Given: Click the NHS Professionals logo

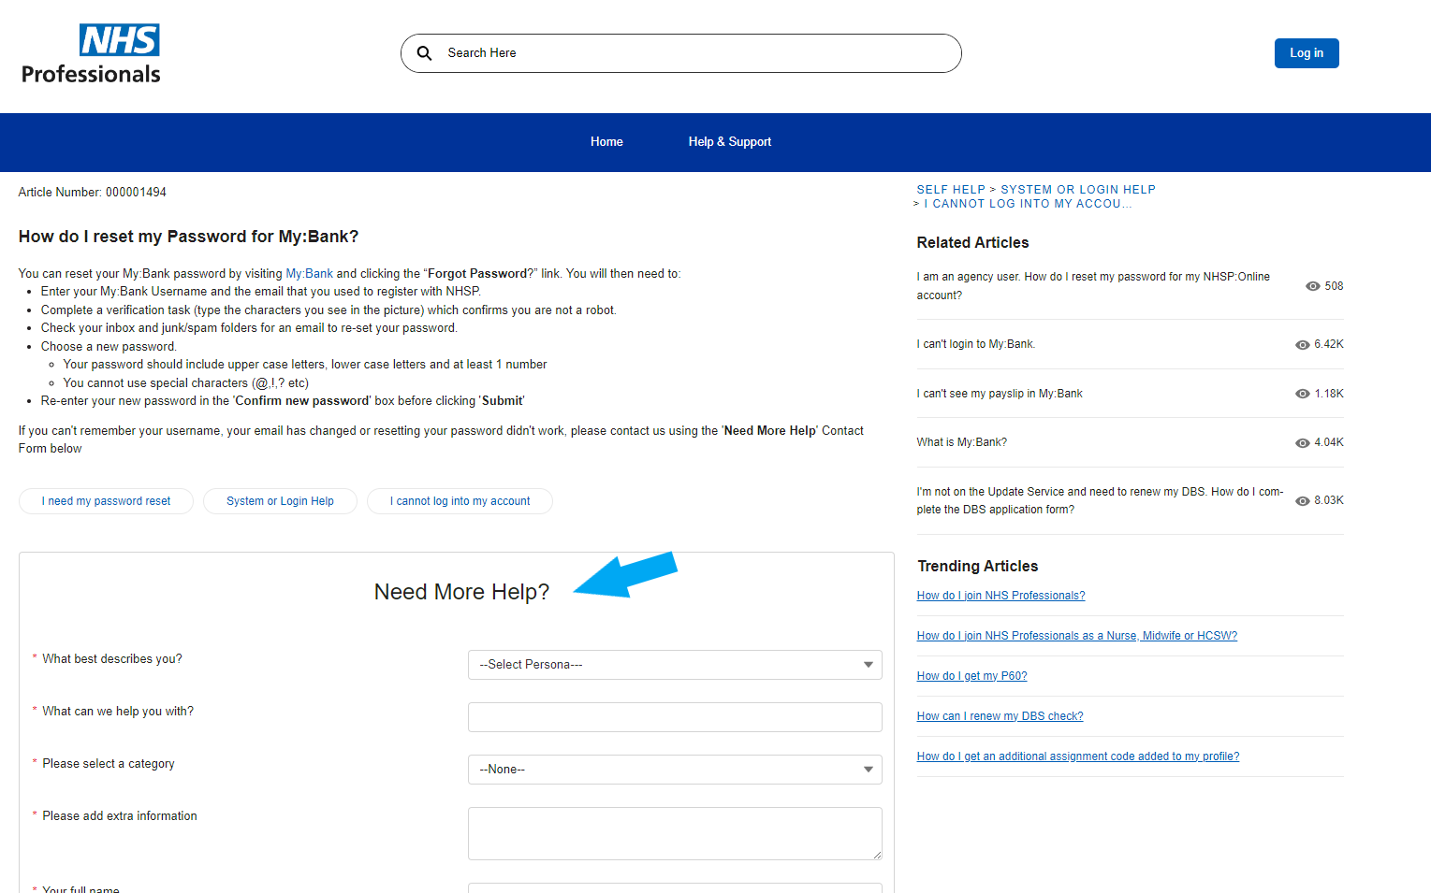Looking at the screenshot, I should 90,51.
